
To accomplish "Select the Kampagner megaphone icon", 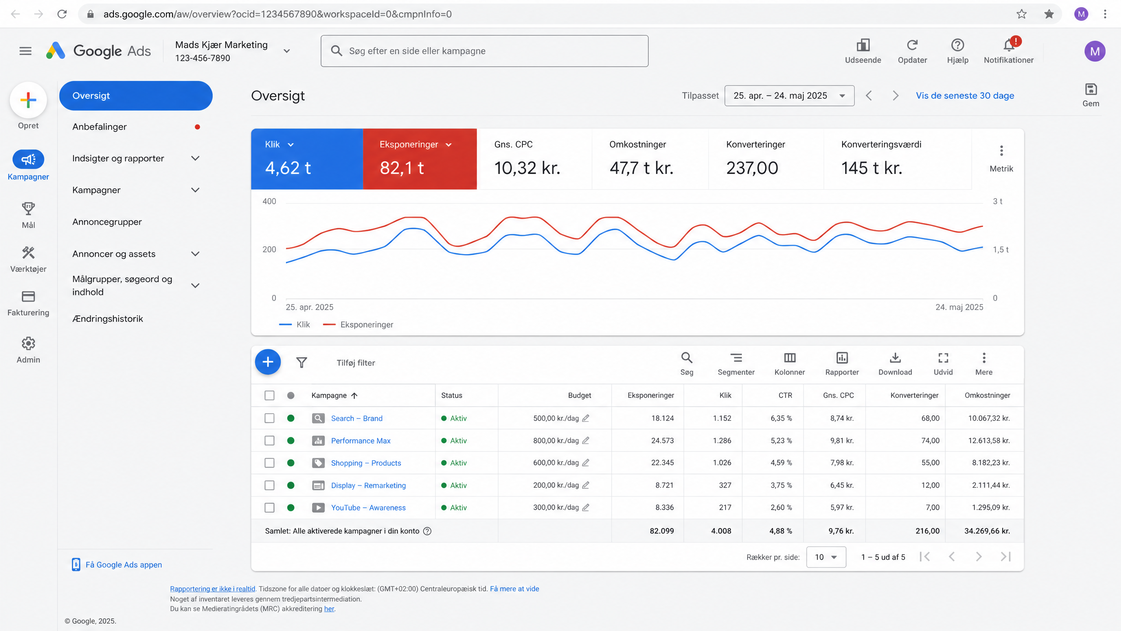I will click(28, 160).
